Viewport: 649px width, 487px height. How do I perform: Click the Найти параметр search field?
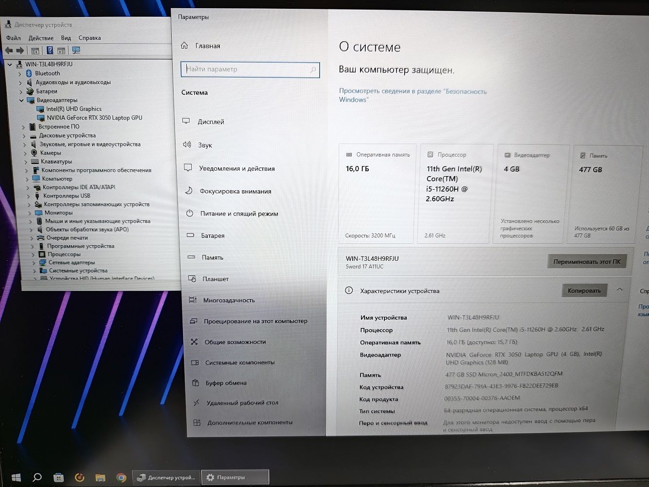pyautogui.click(x=250, y=70)
